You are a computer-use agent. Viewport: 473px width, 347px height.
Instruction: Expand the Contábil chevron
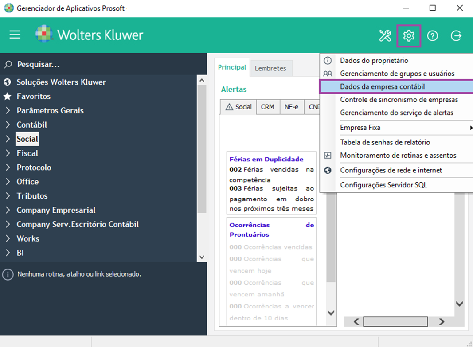tap(8, 125)
